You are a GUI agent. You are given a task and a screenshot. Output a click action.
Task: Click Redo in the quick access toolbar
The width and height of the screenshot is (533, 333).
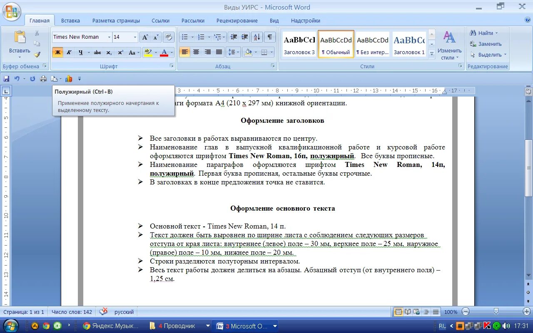[x=32, y=79]
